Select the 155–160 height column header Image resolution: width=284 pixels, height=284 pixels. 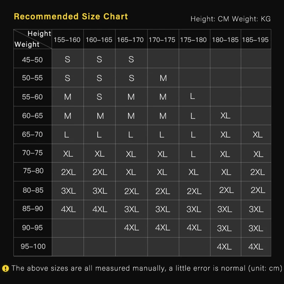[x=67, y=40]
